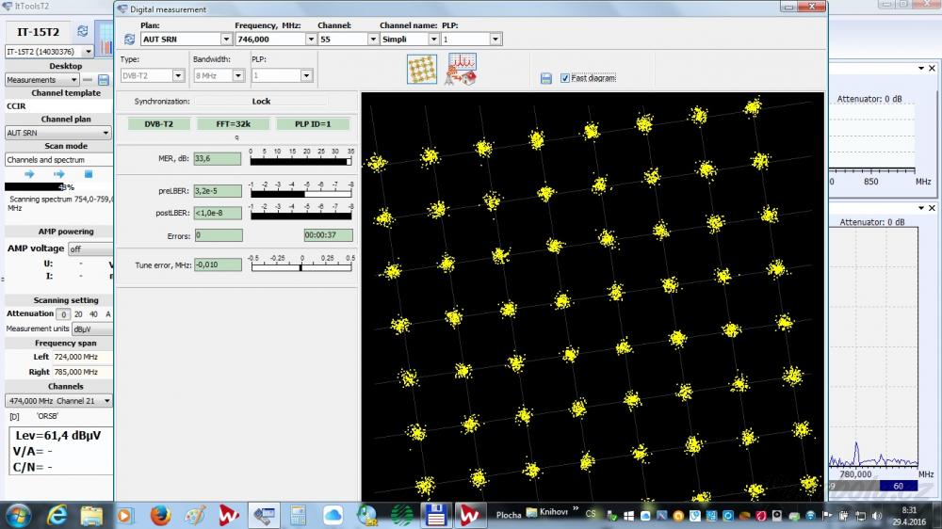
Task: Open the spectrum antenna measurement icon
Action: (x=461, y=69)
